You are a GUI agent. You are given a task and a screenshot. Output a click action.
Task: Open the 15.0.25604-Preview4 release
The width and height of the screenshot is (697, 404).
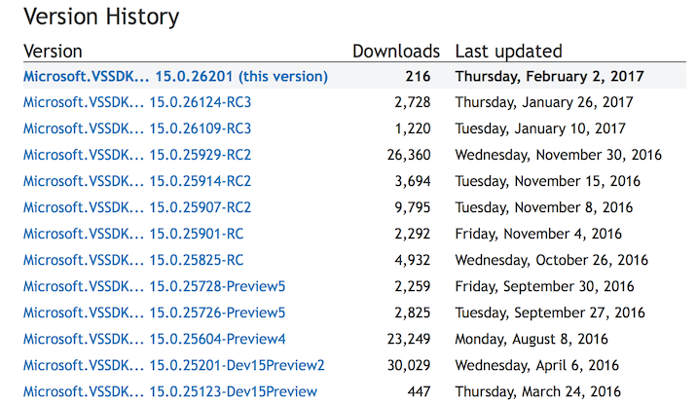[x=155, y=339]
